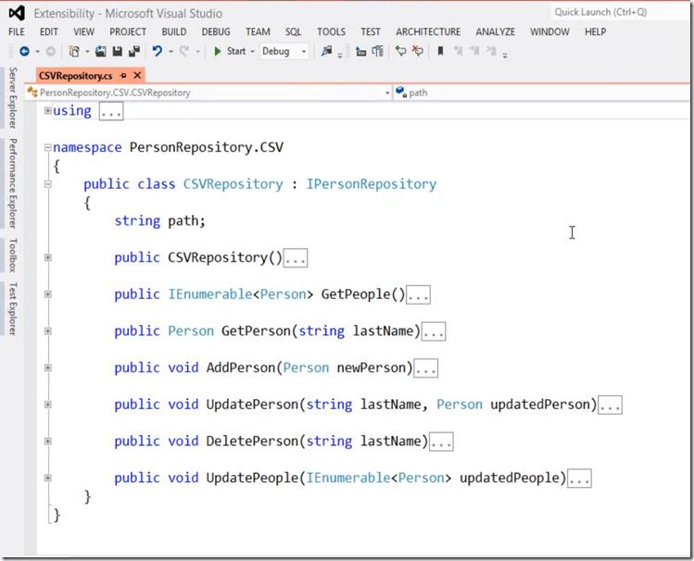Screen dimensions: 694x561
Task: Click the Navigate Backward arrow icon
Action: tap(24, 51)
